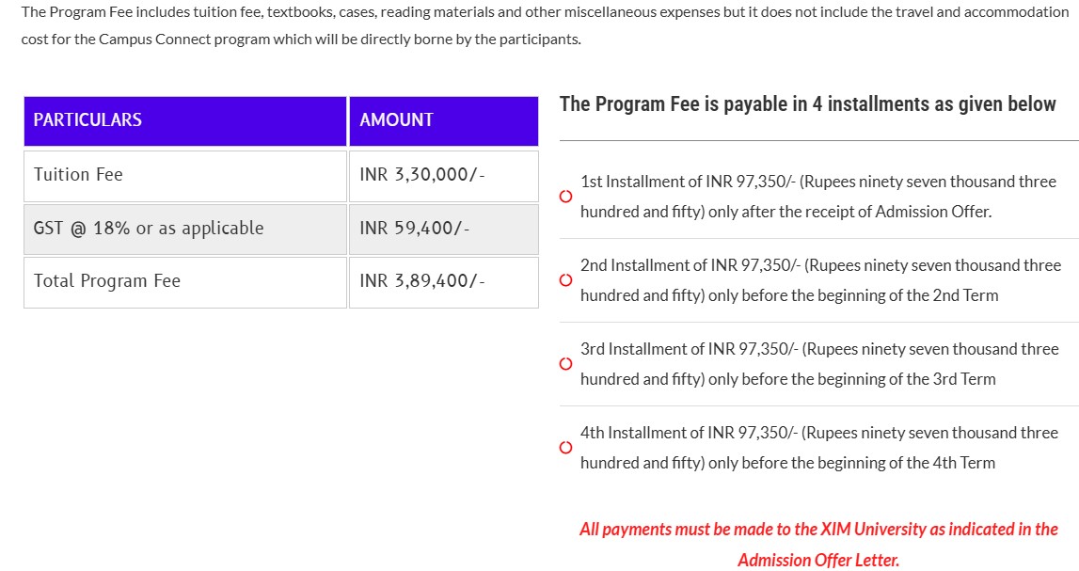The height and width of the screenshot is (571, 1079).
Task: Click the 2nd Installment description text
Action: 819,280
